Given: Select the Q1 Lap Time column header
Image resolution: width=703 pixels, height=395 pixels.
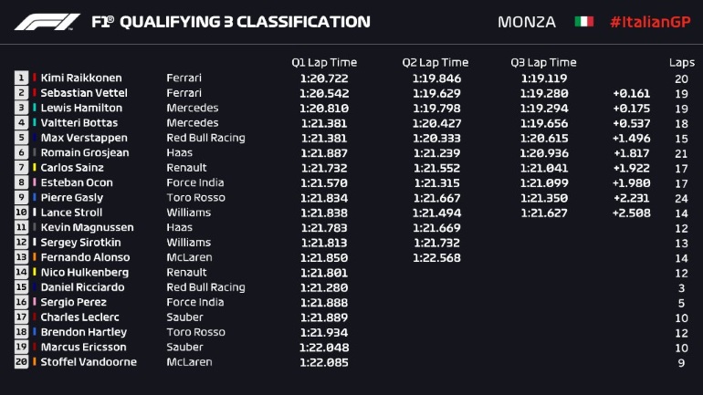Looking at the screenshot, I should 324,63.
